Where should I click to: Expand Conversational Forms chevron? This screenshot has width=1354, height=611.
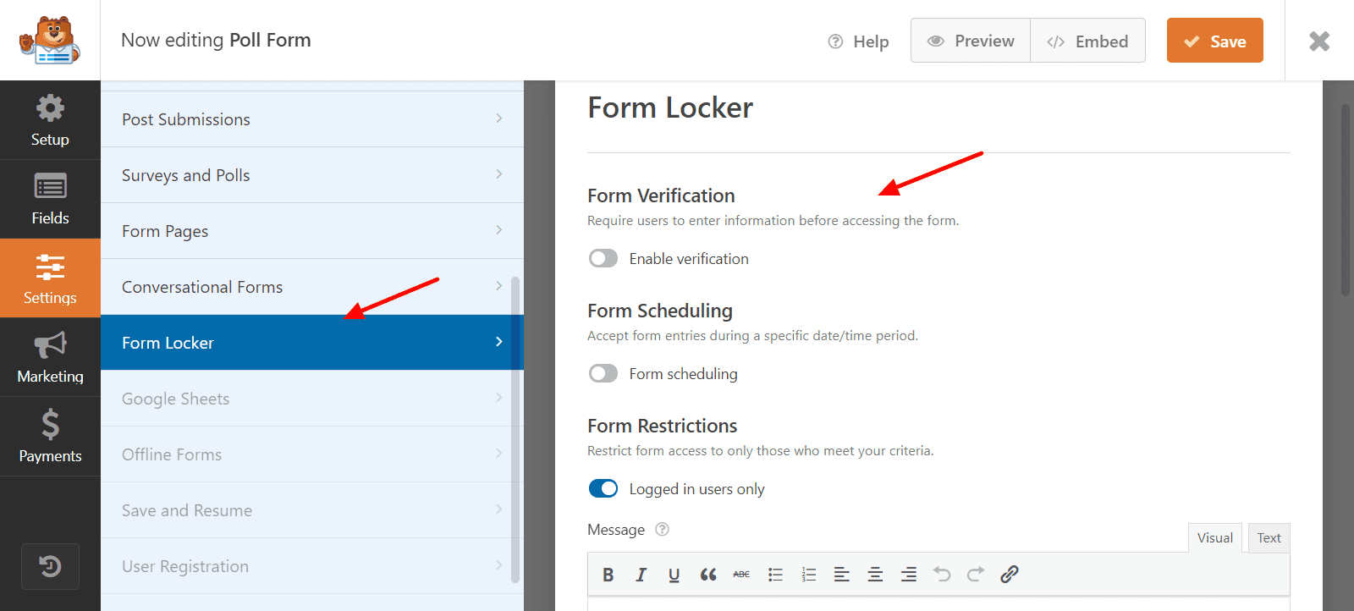(x=499, y=286)
